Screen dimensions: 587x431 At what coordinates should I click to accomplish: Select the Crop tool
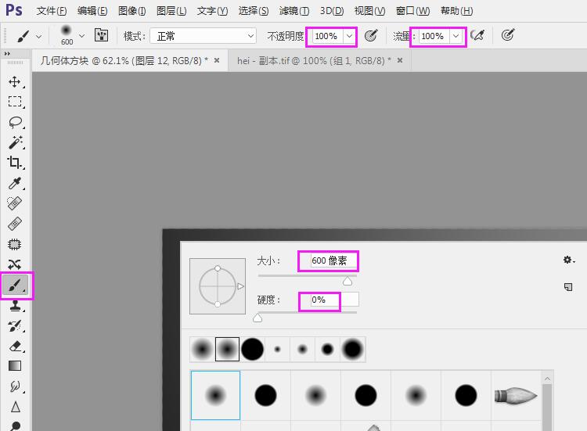(x=15, y=163)
